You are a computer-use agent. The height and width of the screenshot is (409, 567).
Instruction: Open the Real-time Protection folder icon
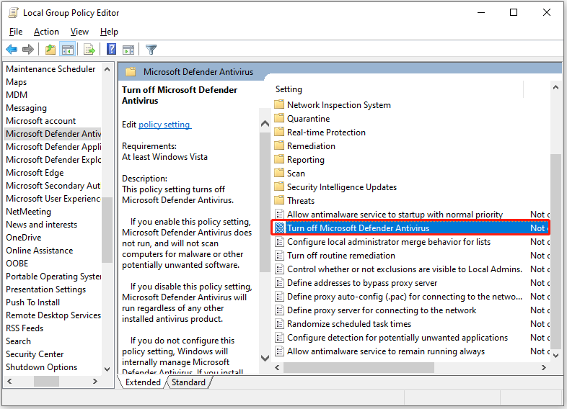(x=278, y=132)
